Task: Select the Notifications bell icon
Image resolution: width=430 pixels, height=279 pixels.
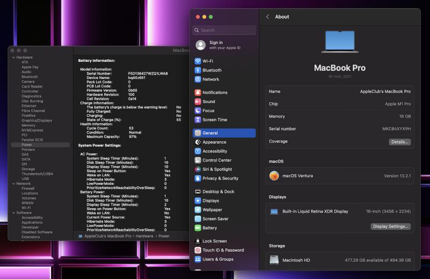Action: [x=198, y=92]
